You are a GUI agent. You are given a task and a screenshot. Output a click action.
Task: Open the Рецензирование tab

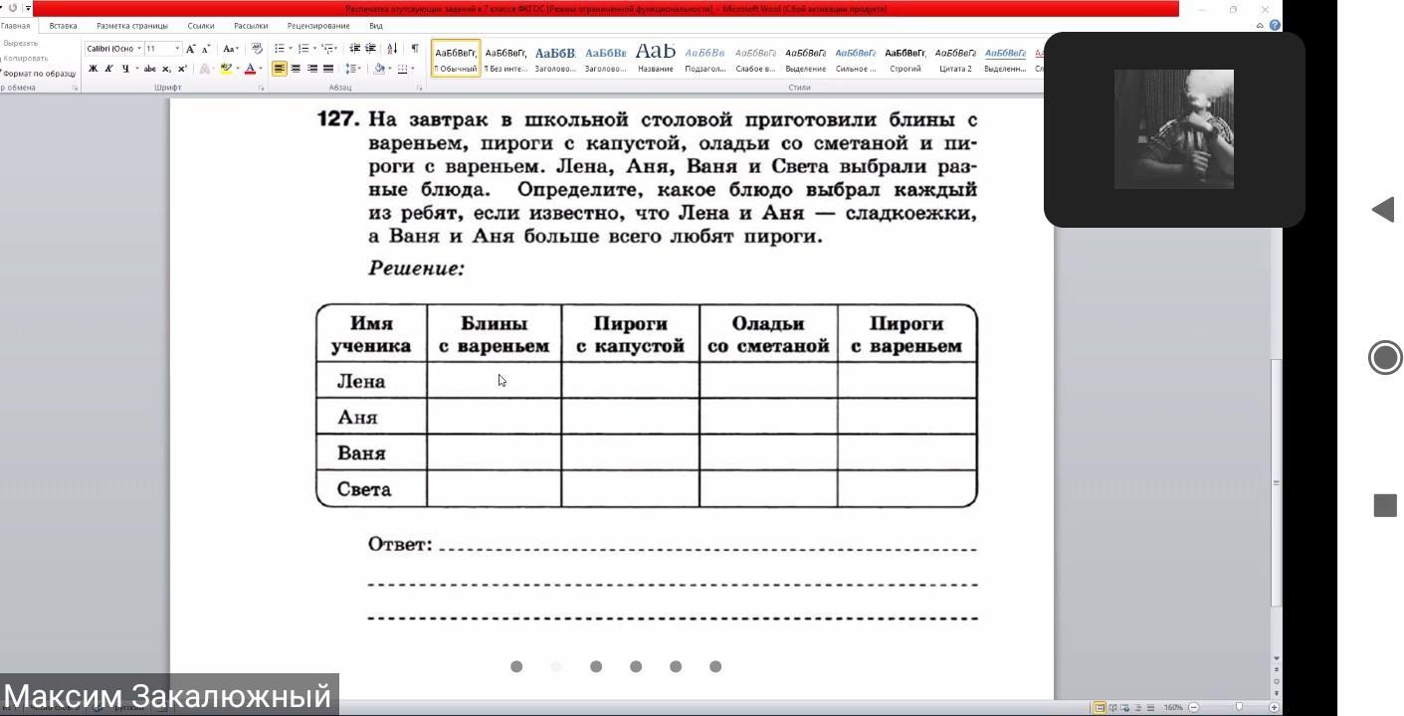pos(318,26)
